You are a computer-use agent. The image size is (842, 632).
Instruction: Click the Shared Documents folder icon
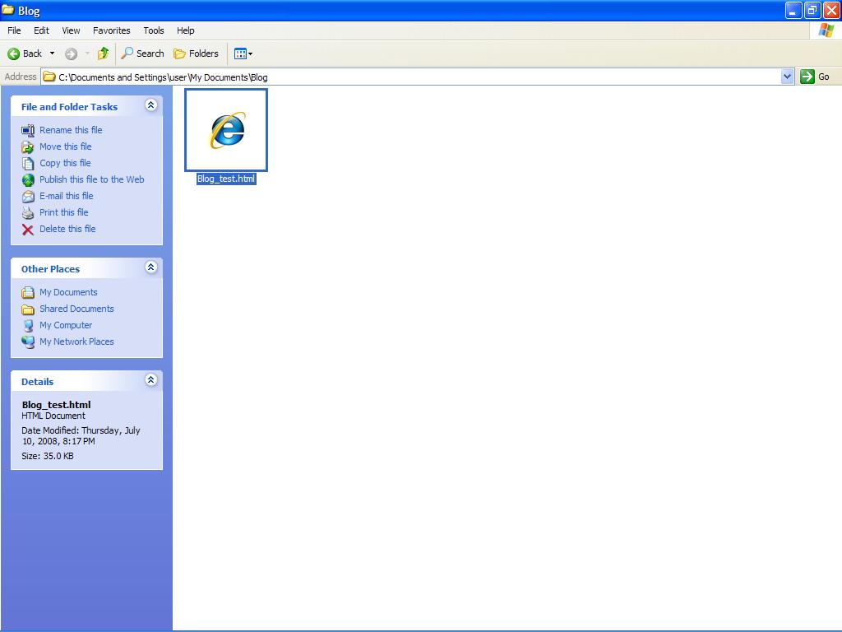(28, 309)
